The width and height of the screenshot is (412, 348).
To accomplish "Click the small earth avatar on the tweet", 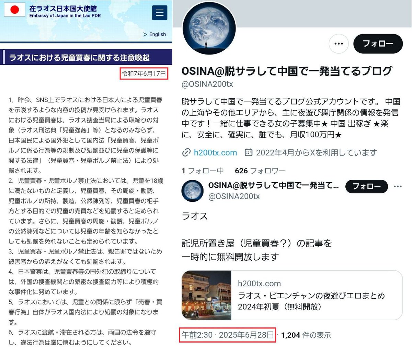I will [192, 190].
